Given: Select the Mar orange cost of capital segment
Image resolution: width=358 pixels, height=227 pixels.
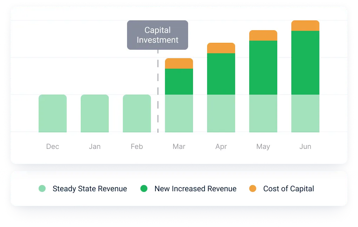Looking at the screenshot, I should 179,63.
